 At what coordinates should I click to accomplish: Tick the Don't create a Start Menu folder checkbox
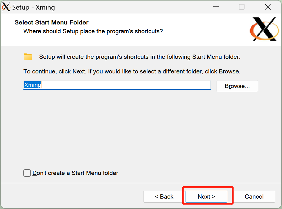point(27,173)
